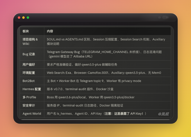This screenshot has width=191, height=137.
Task: Select the 多 Profile row label
Action: (29, 97)
